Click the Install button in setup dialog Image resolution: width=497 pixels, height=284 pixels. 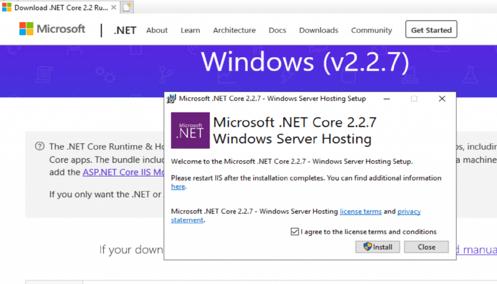click(x=378, y=247)
